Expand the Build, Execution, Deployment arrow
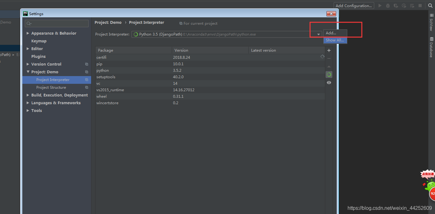 (x=28, y=95)
